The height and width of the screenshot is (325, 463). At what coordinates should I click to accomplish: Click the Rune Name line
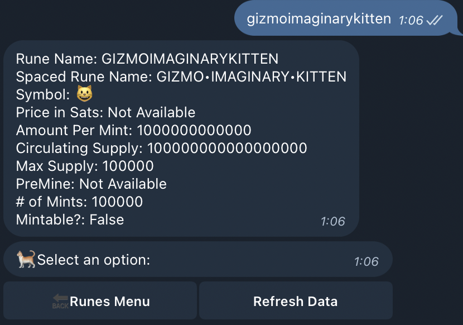click(147, 59)
